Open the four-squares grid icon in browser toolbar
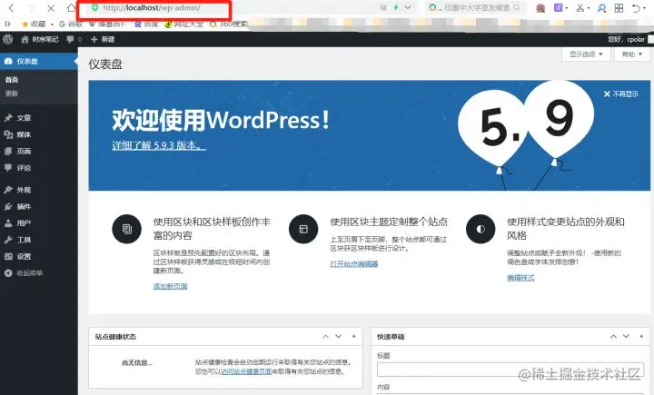The width and height of the screenshot is (654, 395). 619,8
